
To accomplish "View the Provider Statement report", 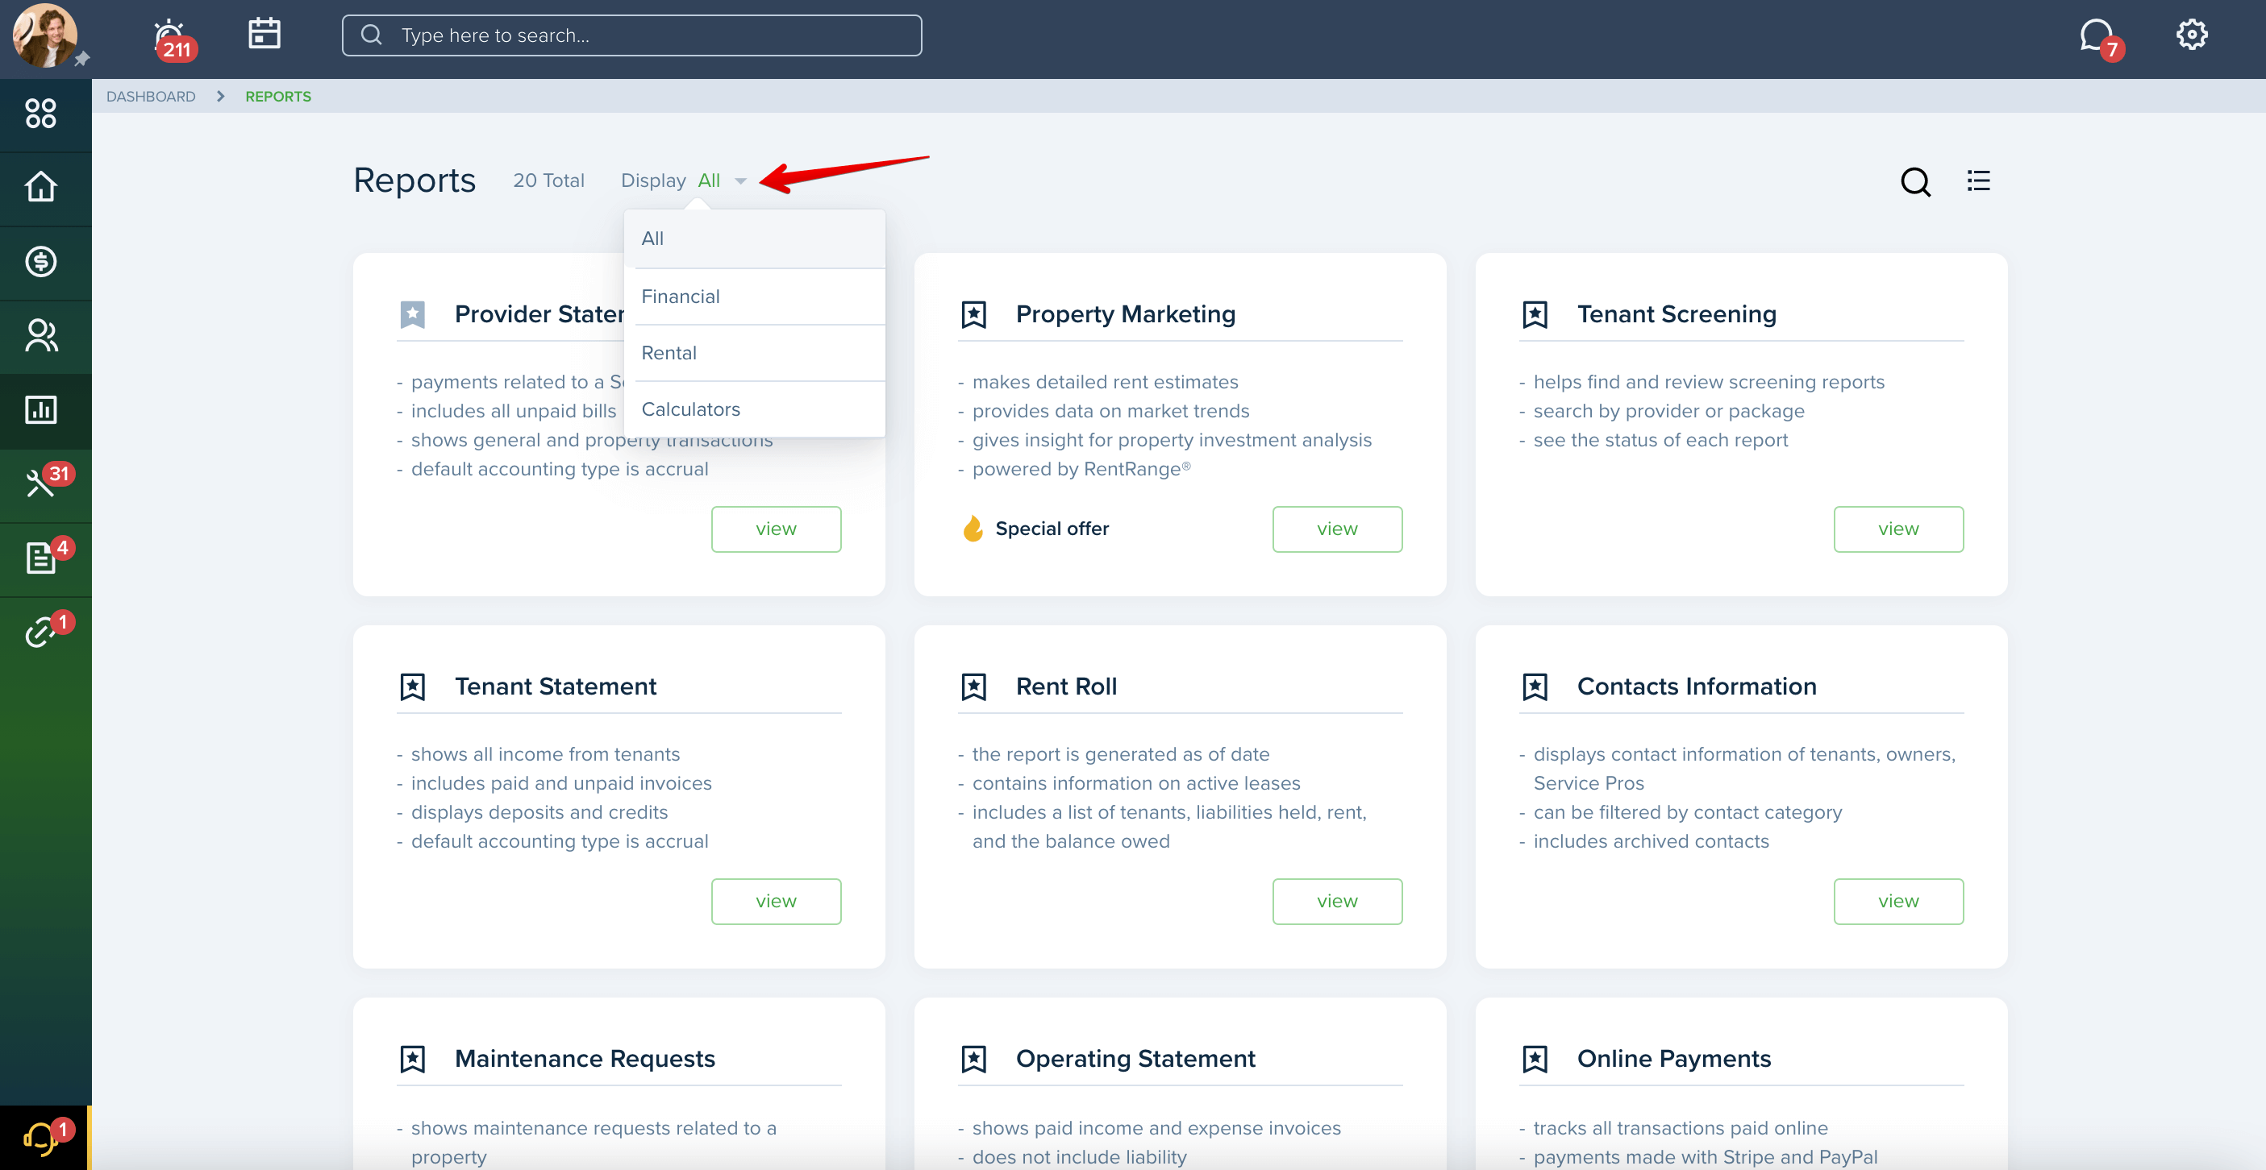I will pyautogui.click(x=776, y=529).
